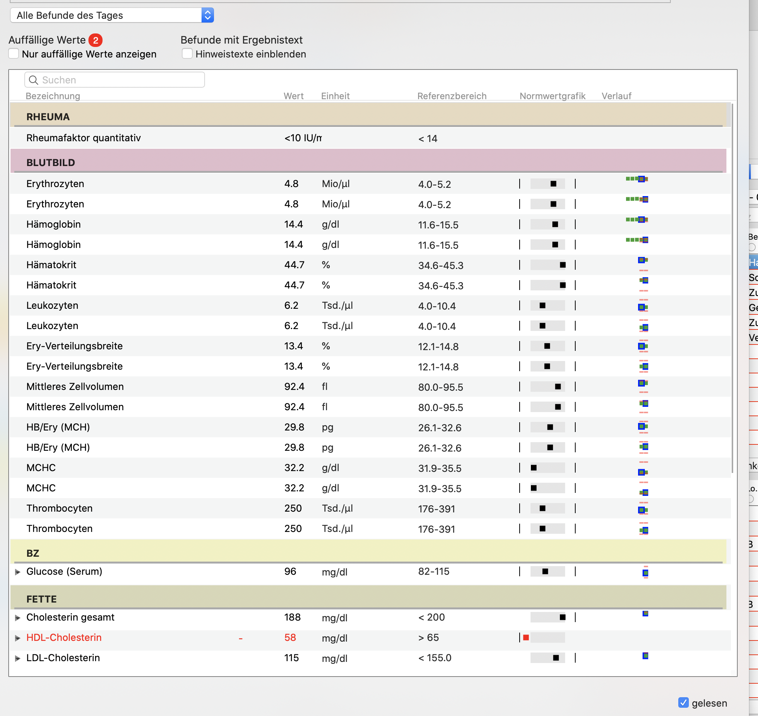The width and height of the screenshot is (758, 716).
Task: Click the Verlauf column header
Action: coord(616,96)
